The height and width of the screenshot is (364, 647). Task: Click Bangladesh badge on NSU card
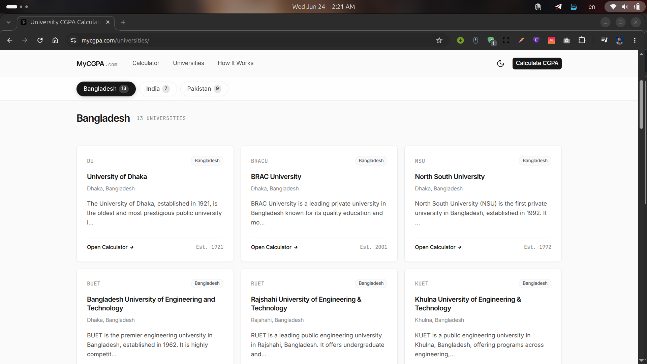click(535, 161)
